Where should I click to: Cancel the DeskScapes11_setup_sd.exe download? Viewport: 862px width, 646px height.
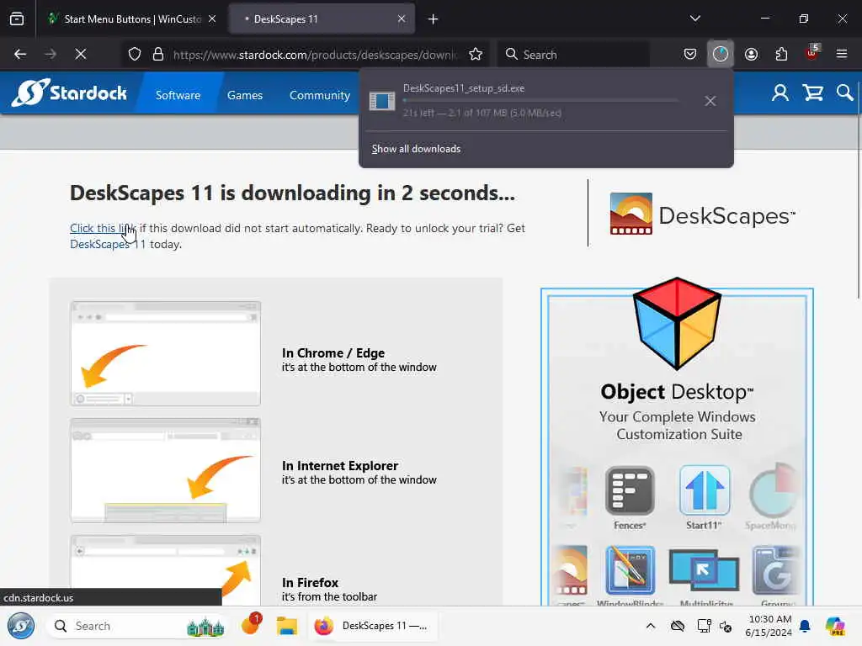coord(710,101)
